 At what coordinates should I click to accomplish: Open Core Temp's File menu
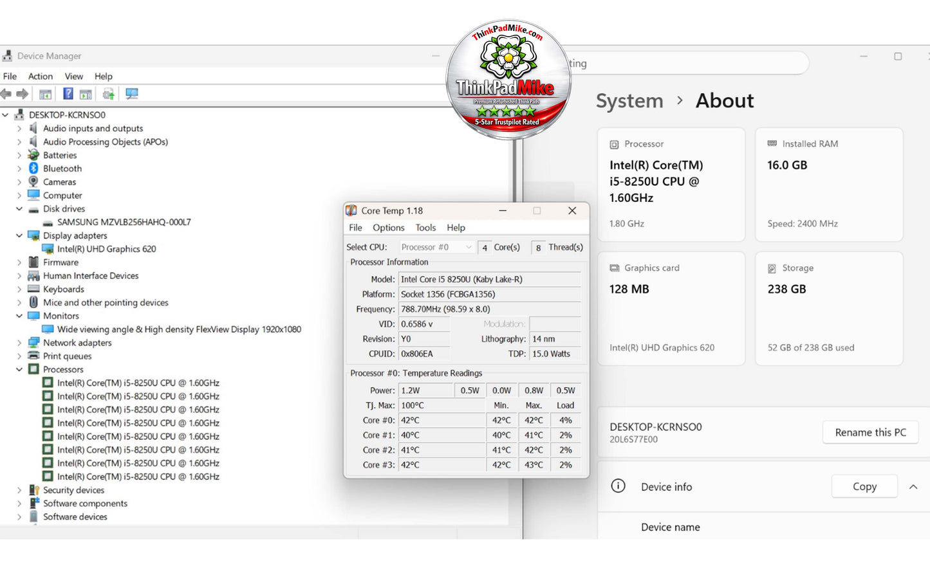pyautogui.click(x=355, y=228)
